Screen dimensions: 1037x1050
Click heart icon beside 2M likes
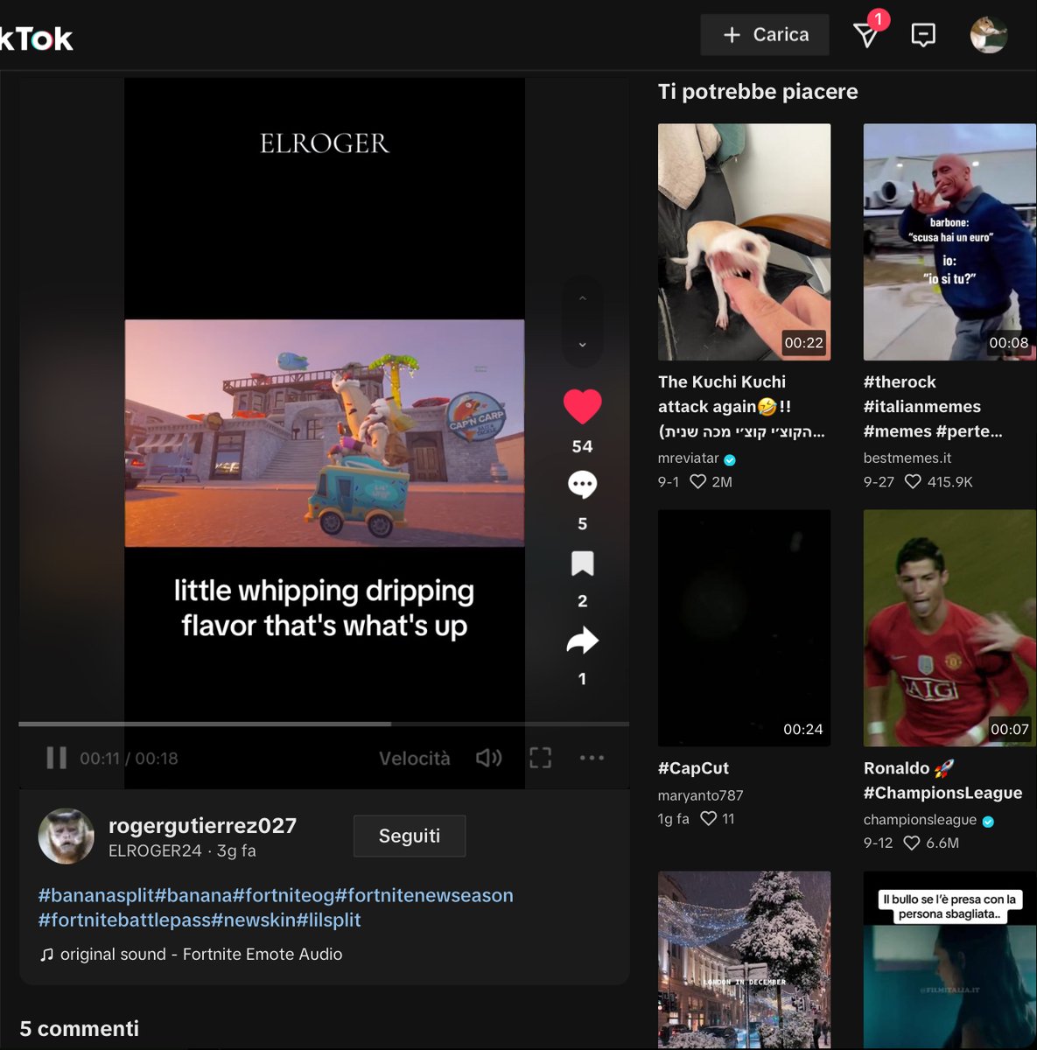click(x=698, y=481)
